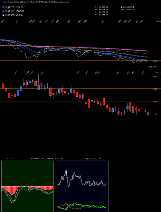Click the last red candlestick near 229
Image resolution: width=161 pixels, height=212 pixels.
[148, 113]
